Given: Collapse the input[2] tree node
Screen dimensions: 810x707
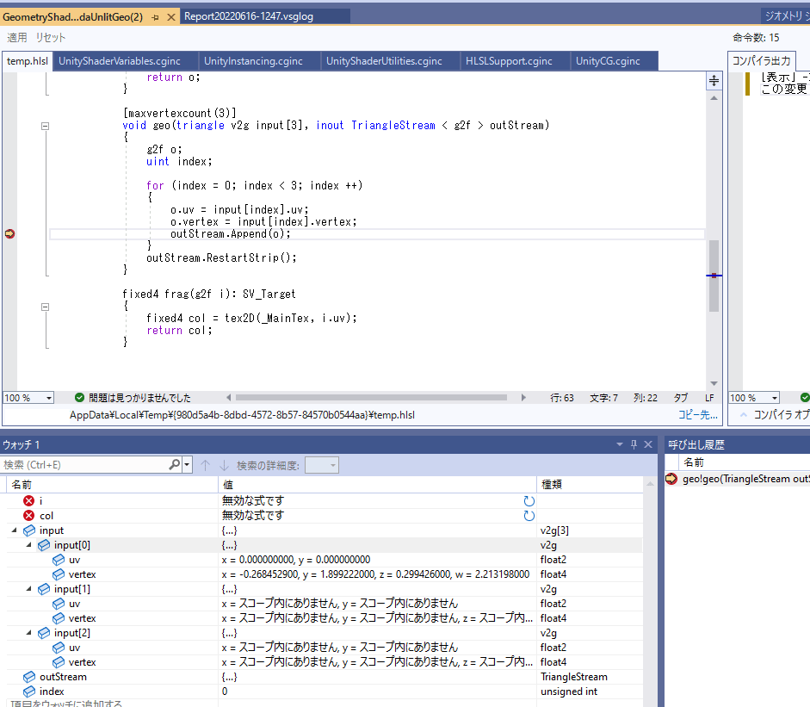Looking at the screenshot, I should pos(29,633).
